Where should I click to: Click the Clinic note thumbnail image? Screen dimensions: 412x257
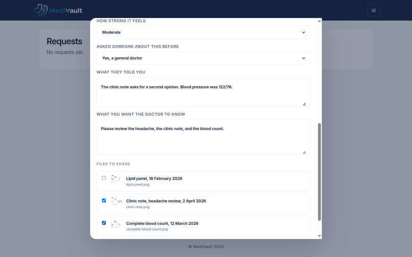[x=116, y=201]
